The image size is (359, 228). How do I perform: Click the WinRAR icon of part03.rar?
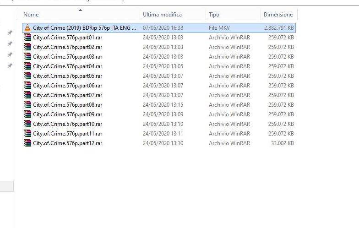(27, 57)
